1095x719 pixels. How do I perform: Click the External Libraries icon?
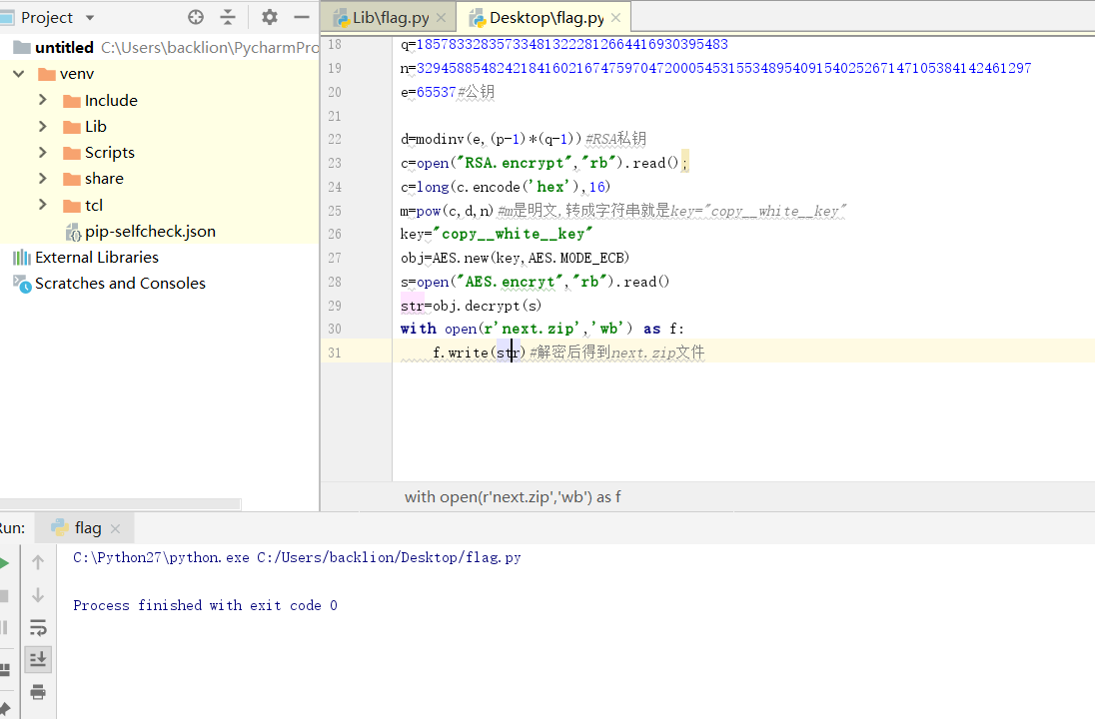coord(22,258)
